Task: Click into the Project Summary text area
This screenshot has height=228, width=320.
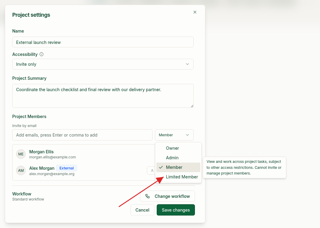Action: (x=103, y=96)
